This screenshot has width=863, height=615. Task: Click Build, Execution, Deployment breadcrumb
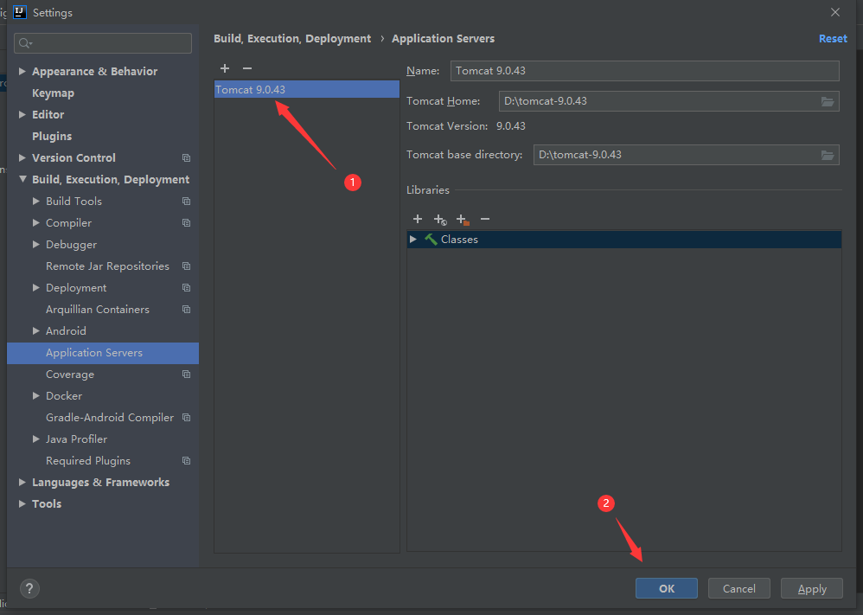pos(292,39)
